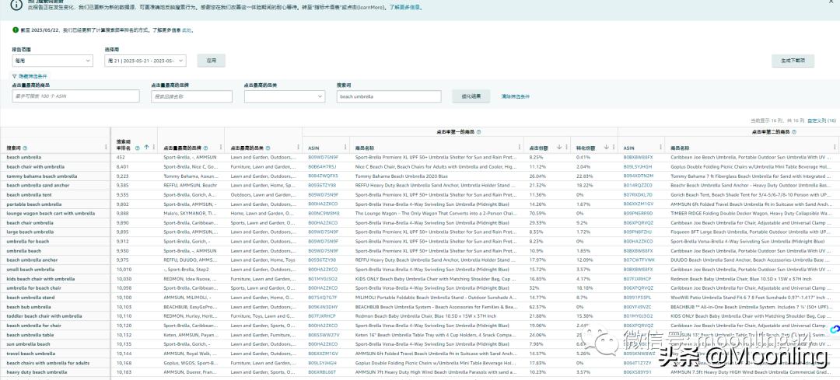
Task: Select search term 'lounge wagon beach cart with umbrella'
Action: coord(51,213)
